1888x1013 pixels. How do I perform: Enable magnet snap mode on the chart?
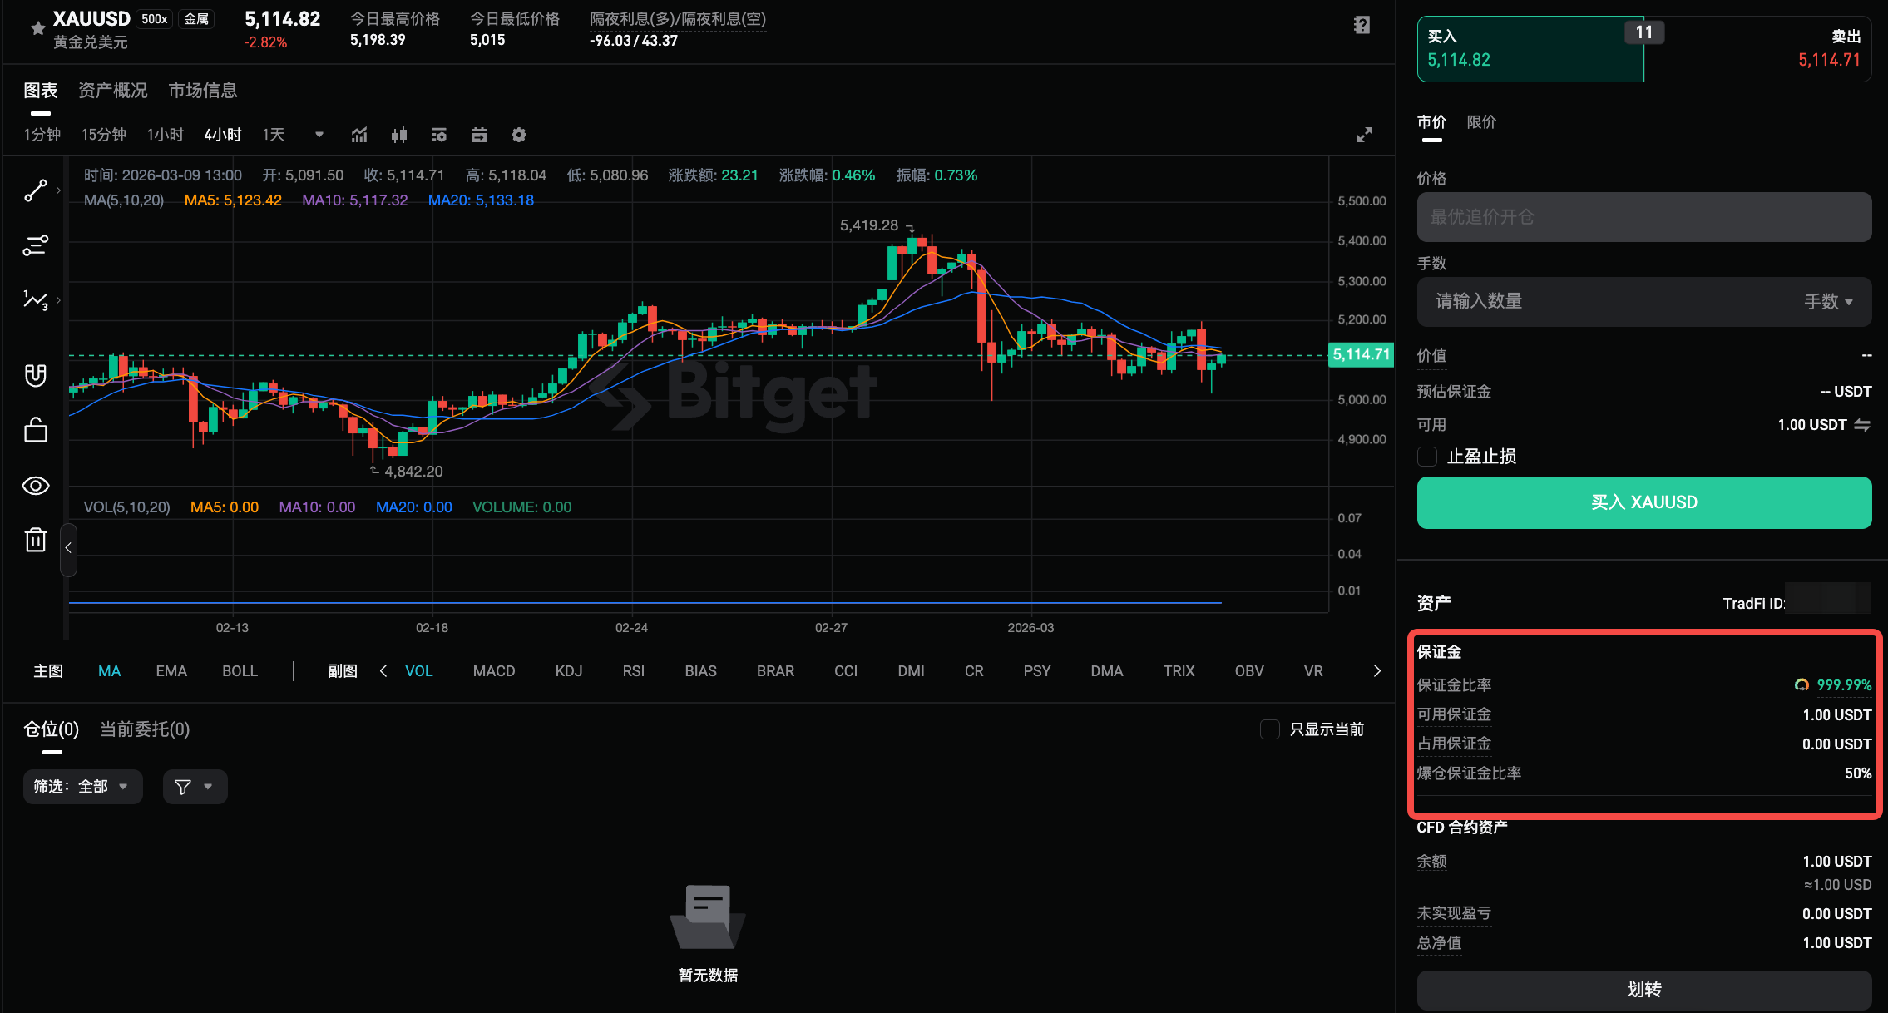(36, 374)
